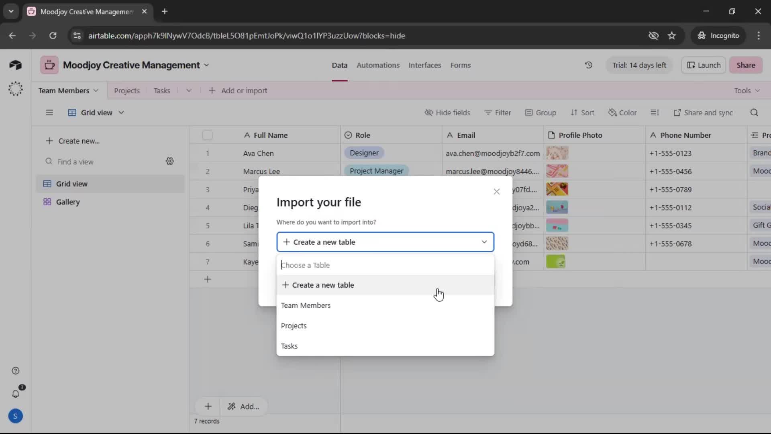Switch to the Interfaces tab
The height and width of the screenshot is (434, 771).
pyautogui.click(x=424, y=65)
